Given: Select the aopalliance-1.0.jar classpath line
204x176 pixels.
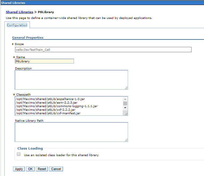Looking at the screenshot, I should point(50,99).
